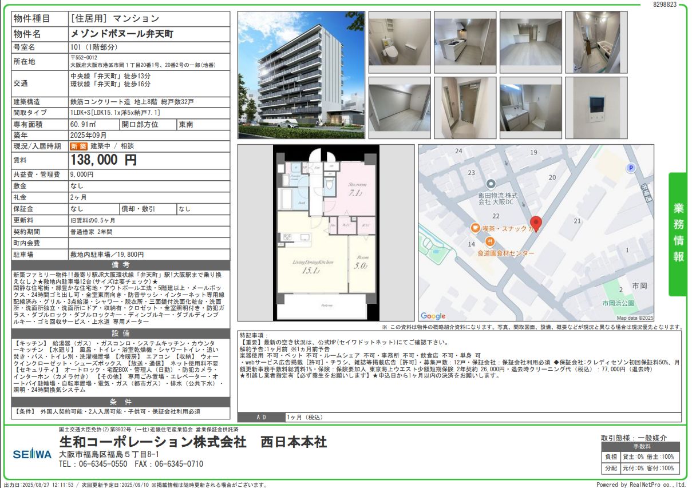Click the red property location pin on map
Viewport: 692px width, 488px height.
pyautogui.click(x=536, y=224)
